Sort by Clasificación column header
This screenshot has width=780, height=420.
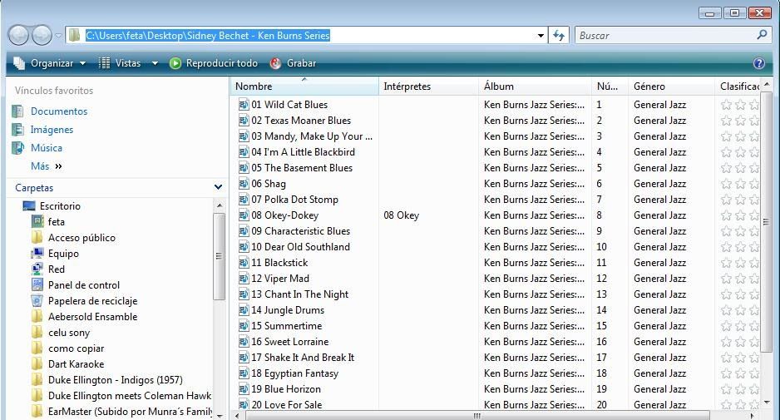pyautogui.click(x=738, y=86)
